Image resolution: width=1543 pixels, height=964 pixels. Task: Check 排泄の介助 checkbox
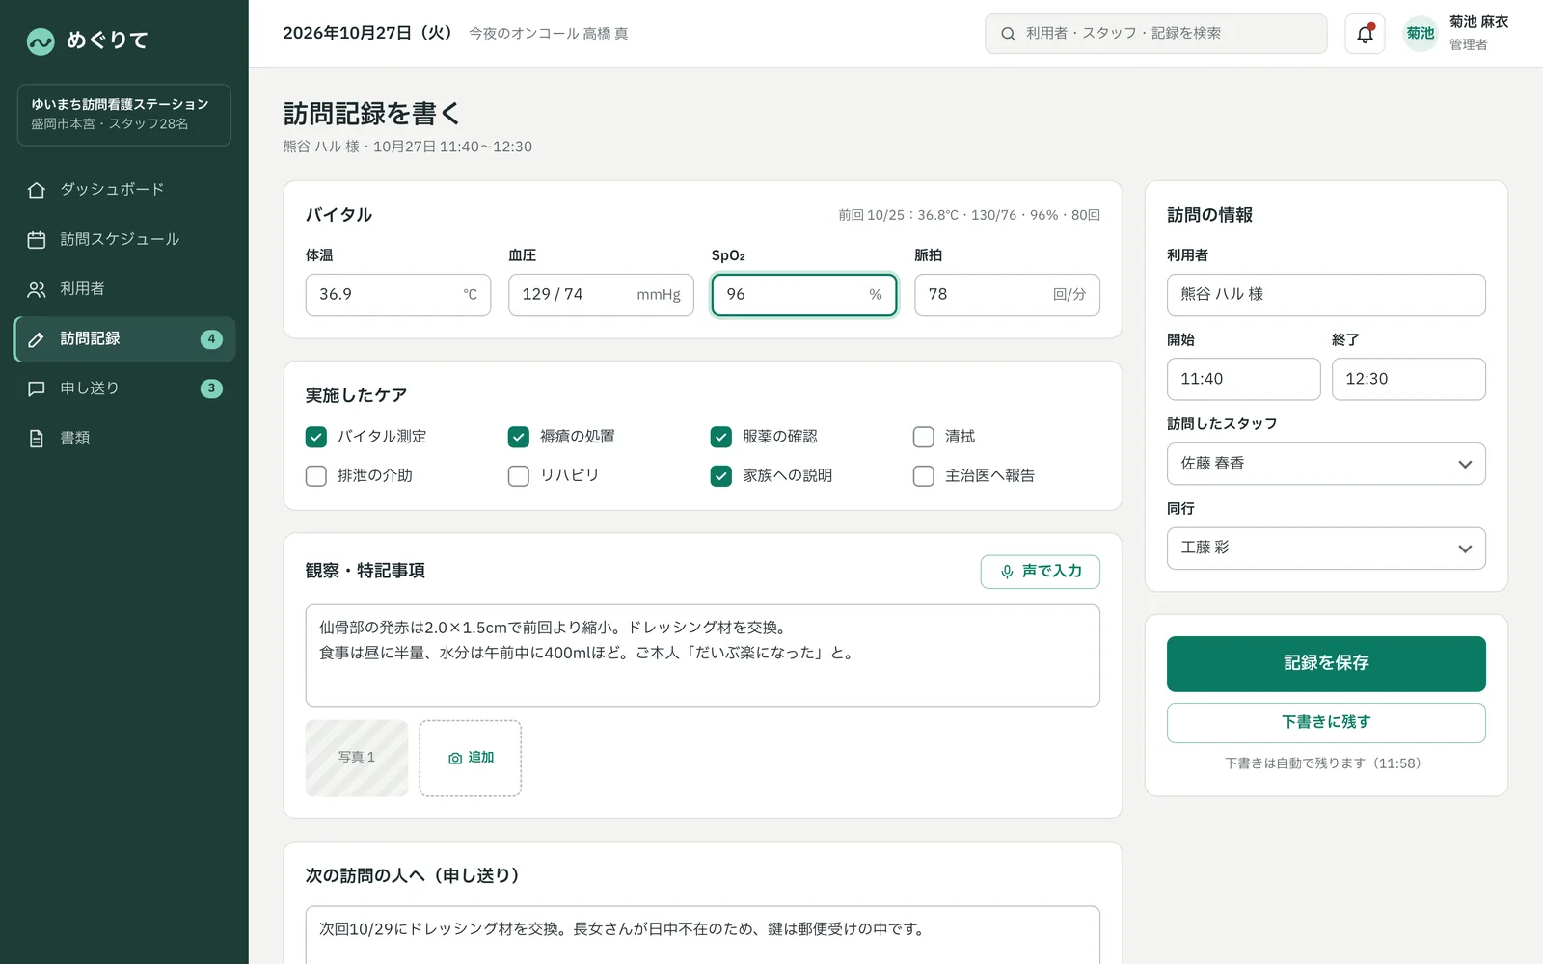coord(316,476)
